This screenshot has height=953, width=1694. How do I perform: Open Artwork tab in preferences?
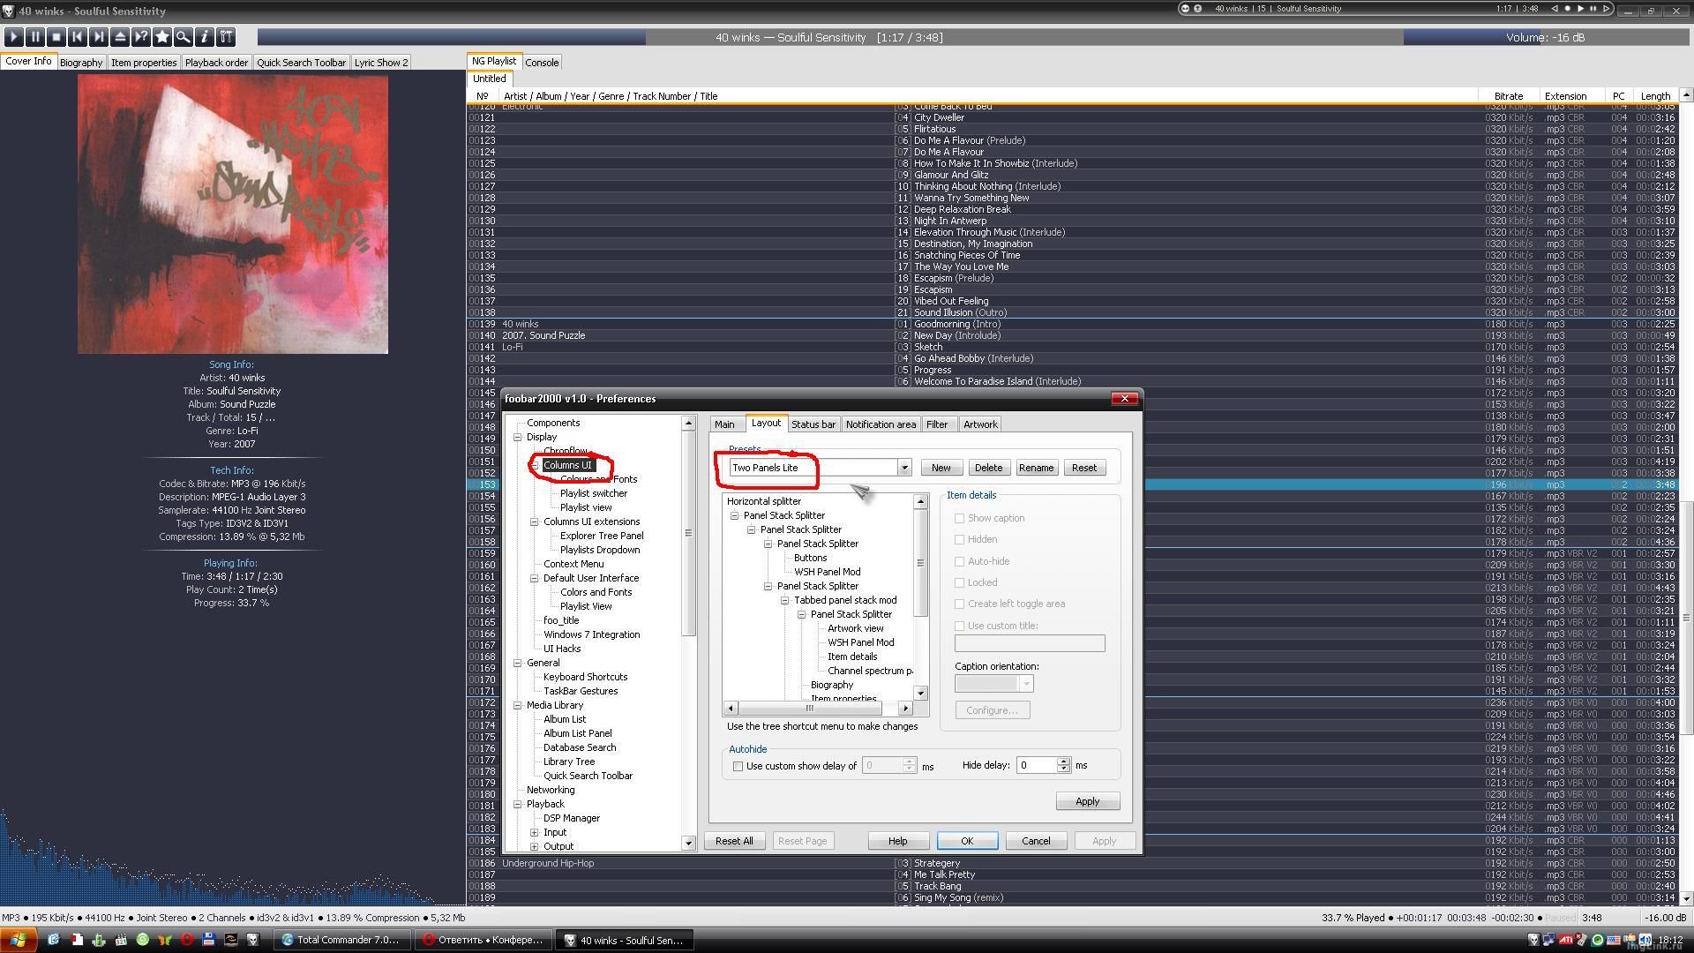(x=980, y=424)
